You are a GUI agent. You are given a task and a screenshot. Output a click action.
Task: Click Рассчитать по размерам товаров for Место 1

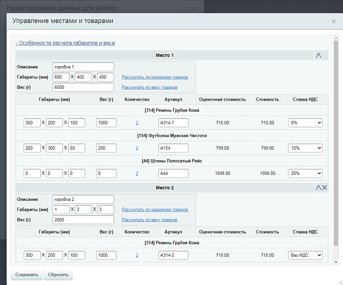click(x=154, y=77)
